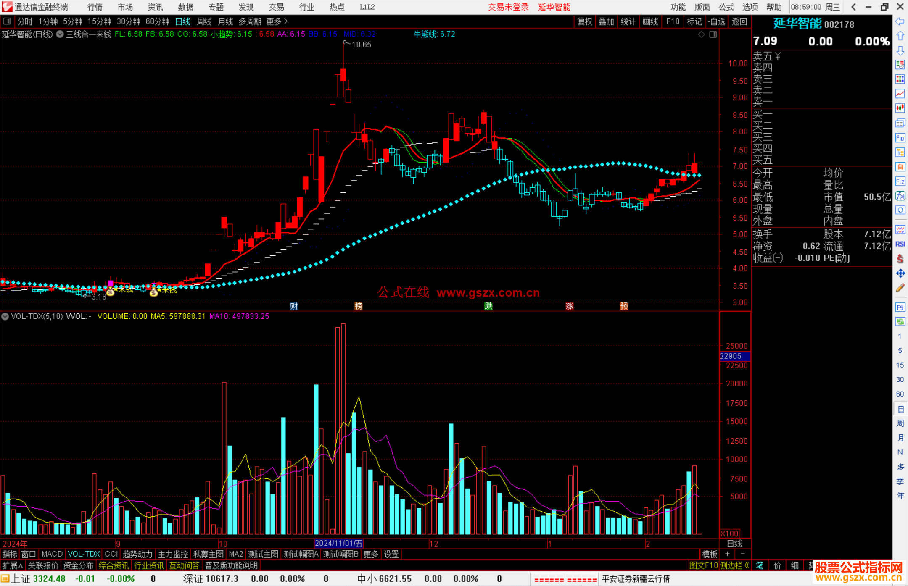The width and height of the screenshot is (908, 586).
Task: Select weekly period '周' in sidebar
Action: tap(900, 423)
